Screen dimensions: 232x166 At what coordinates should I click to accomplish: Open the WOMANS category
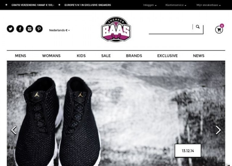(x=51, y=56)
